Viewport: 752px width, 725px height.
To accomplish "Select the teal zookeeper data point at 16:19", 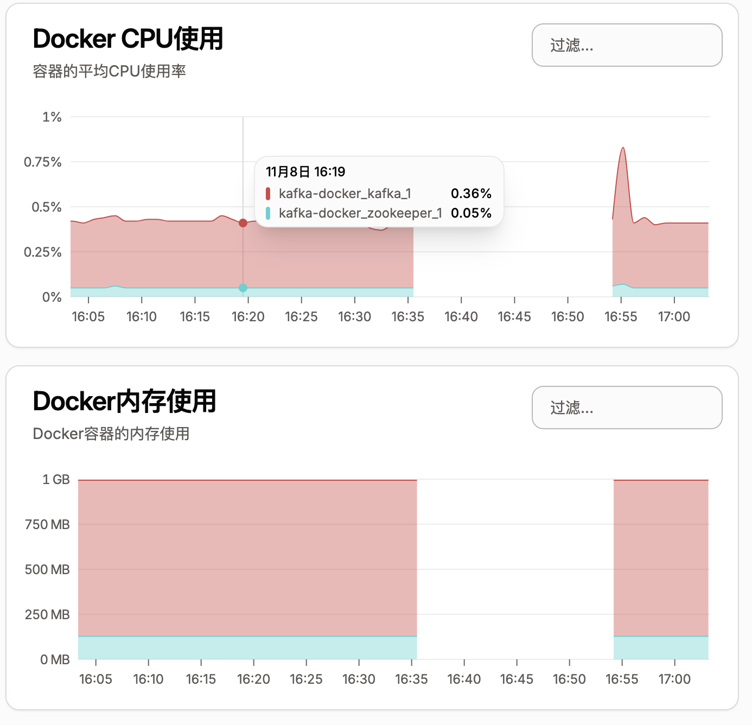I will (243, 288).
